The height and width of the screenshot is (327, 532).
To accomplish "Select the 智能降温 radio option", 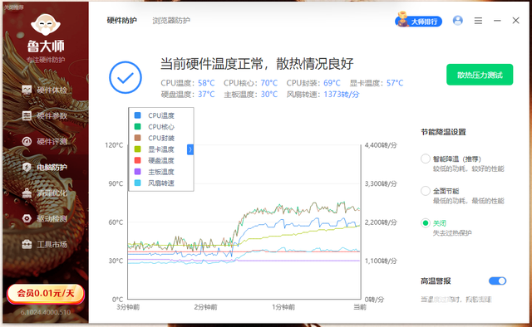I will (x=426, y=159).
